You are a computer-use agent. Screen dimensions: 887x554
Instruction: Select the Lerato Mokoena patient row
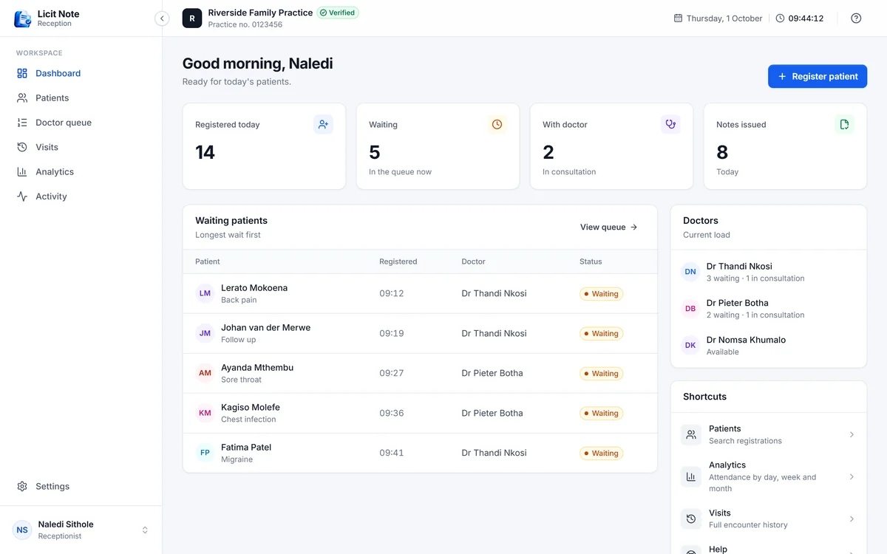420,293
